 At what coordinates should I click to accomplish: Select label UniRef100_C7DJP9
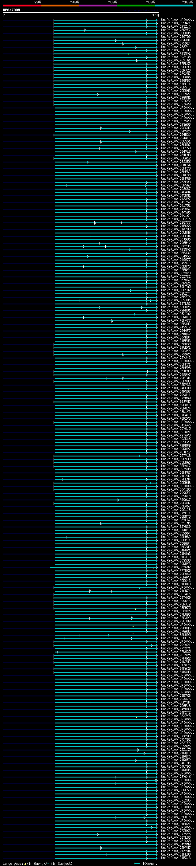(x=176, y=618)
